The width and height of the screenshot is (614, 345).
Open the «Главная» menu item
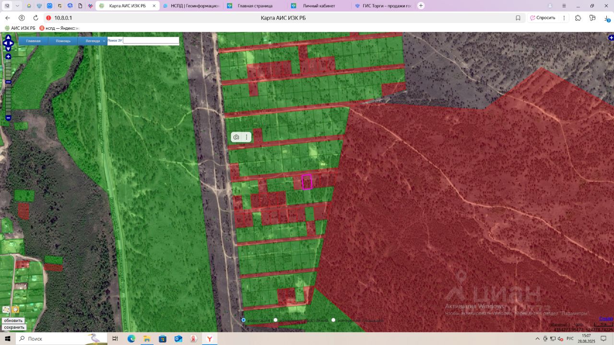coord(33,41)
